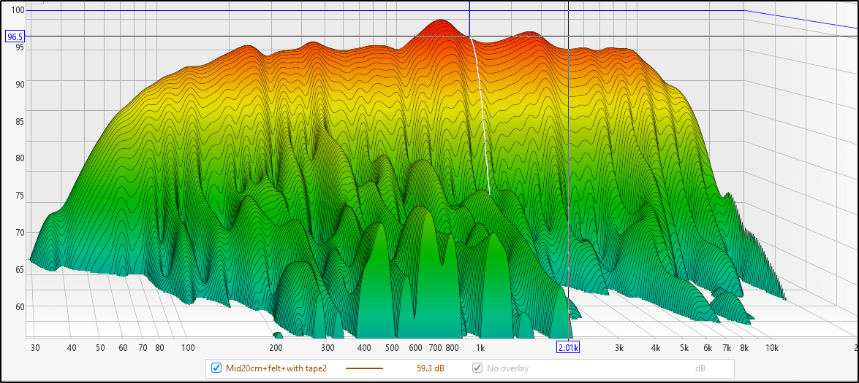Click the 2.01k frequency cursor label
The width and height of the screenshot is (859, 383).
[x=569, y=347]
